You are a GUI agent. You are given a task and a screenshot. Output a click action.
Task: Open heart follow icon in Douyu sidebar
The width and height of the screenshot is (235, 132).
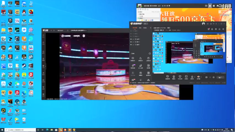click(x=43, y=36)
